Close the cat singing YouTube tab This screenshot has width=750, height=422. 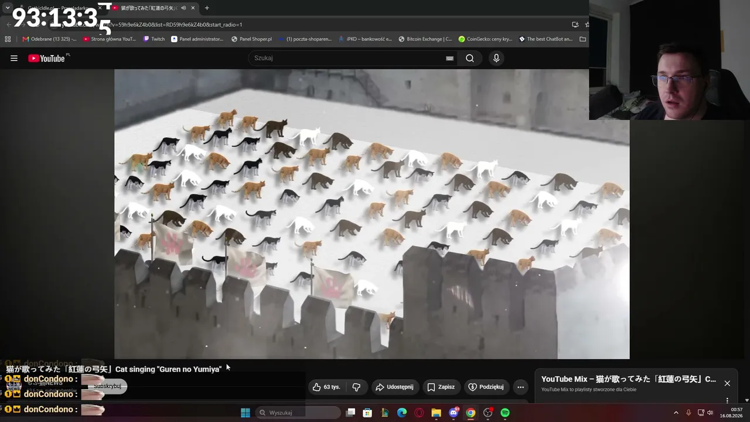coord(193,8)
